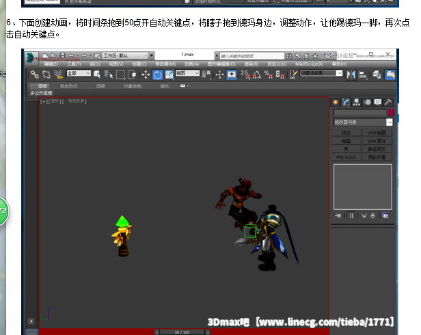Viewport: 421px width, 335px height.
Task: Click the keyword search input box
Action: click(x=252, y=55)
